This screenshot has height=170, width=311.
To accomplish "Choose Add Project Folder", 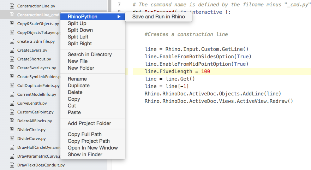I will tap(92, 123).
